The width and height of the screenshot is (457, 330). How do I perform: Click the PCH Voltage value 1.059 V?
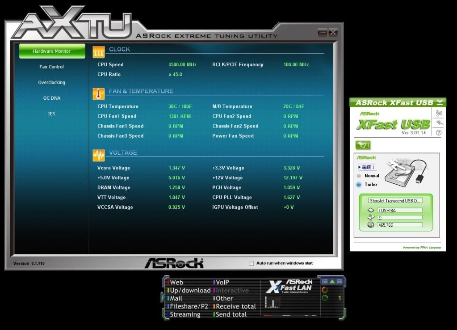coord(291,188)
